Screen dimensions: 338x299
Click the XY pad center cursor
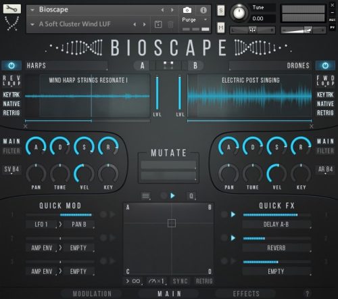pyautogui.click(x=172, y=223)
